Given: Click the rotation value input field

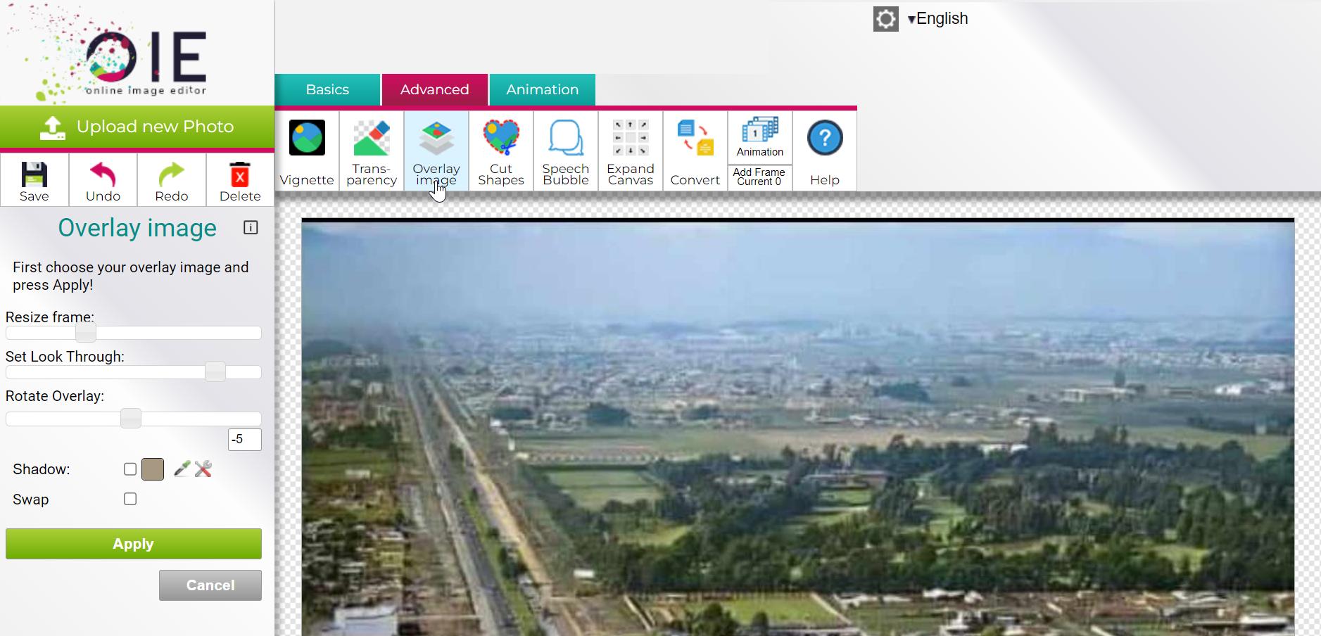Looking at the screenshot, I should point(245,440).
